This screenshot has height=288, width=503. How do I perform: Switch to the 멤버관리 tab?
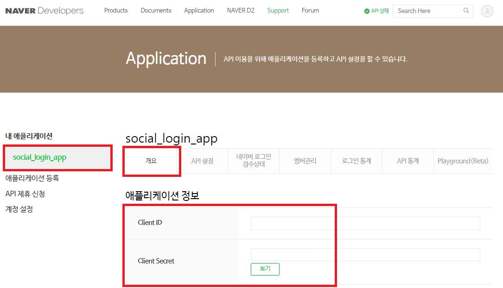(x=305, y=161)
